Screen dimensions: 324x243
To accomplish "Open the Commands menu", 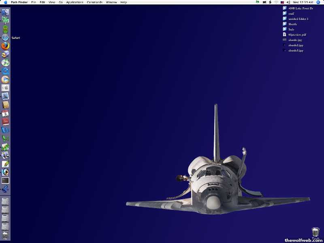I will [x=94, y=2].
